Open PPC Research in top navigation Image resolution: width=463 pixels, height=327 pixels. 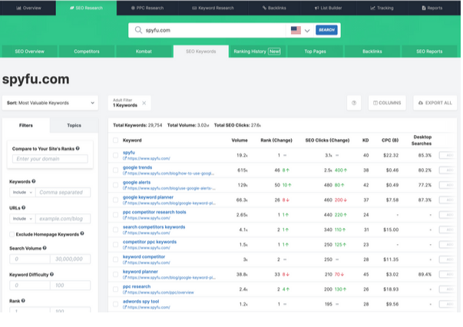[147, 8]
